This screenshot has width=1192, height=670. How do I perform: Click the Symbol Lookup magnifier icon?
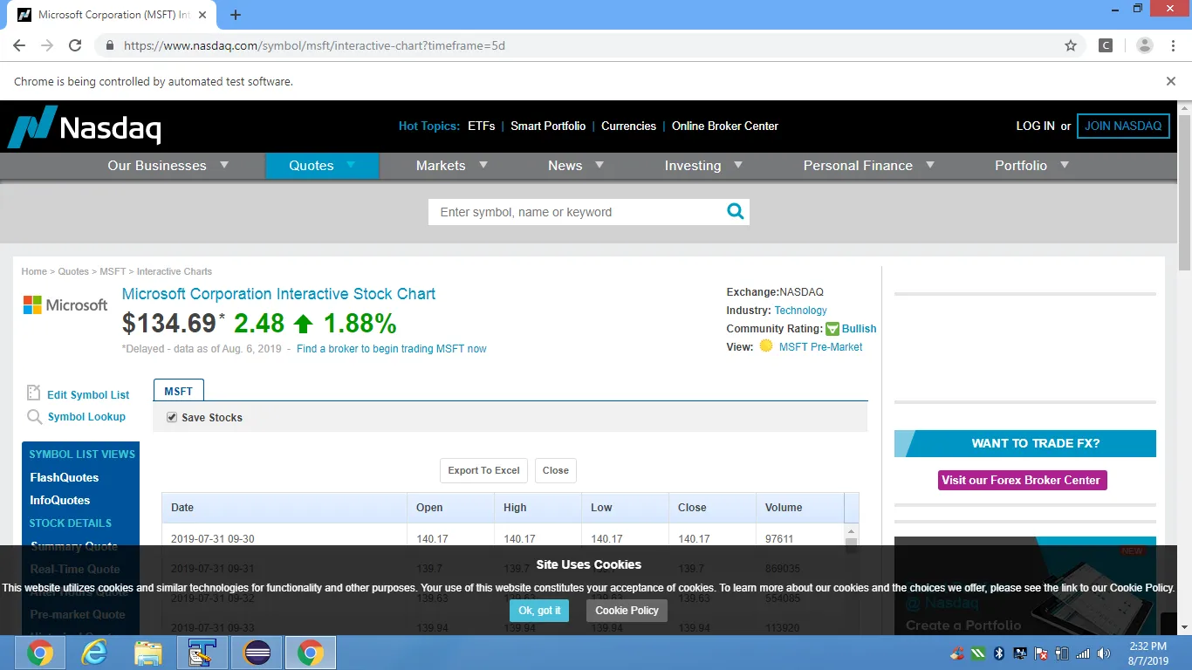click(34, 417)
